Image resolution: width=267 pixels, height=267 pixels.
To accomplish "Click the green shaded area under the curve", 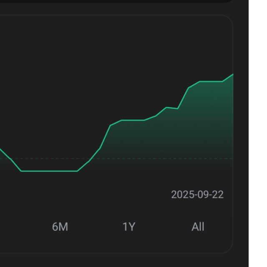I will [x=167, y=138].
